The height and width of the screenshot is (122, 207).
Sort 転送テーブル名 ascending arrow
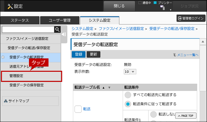tap(103, 88)
